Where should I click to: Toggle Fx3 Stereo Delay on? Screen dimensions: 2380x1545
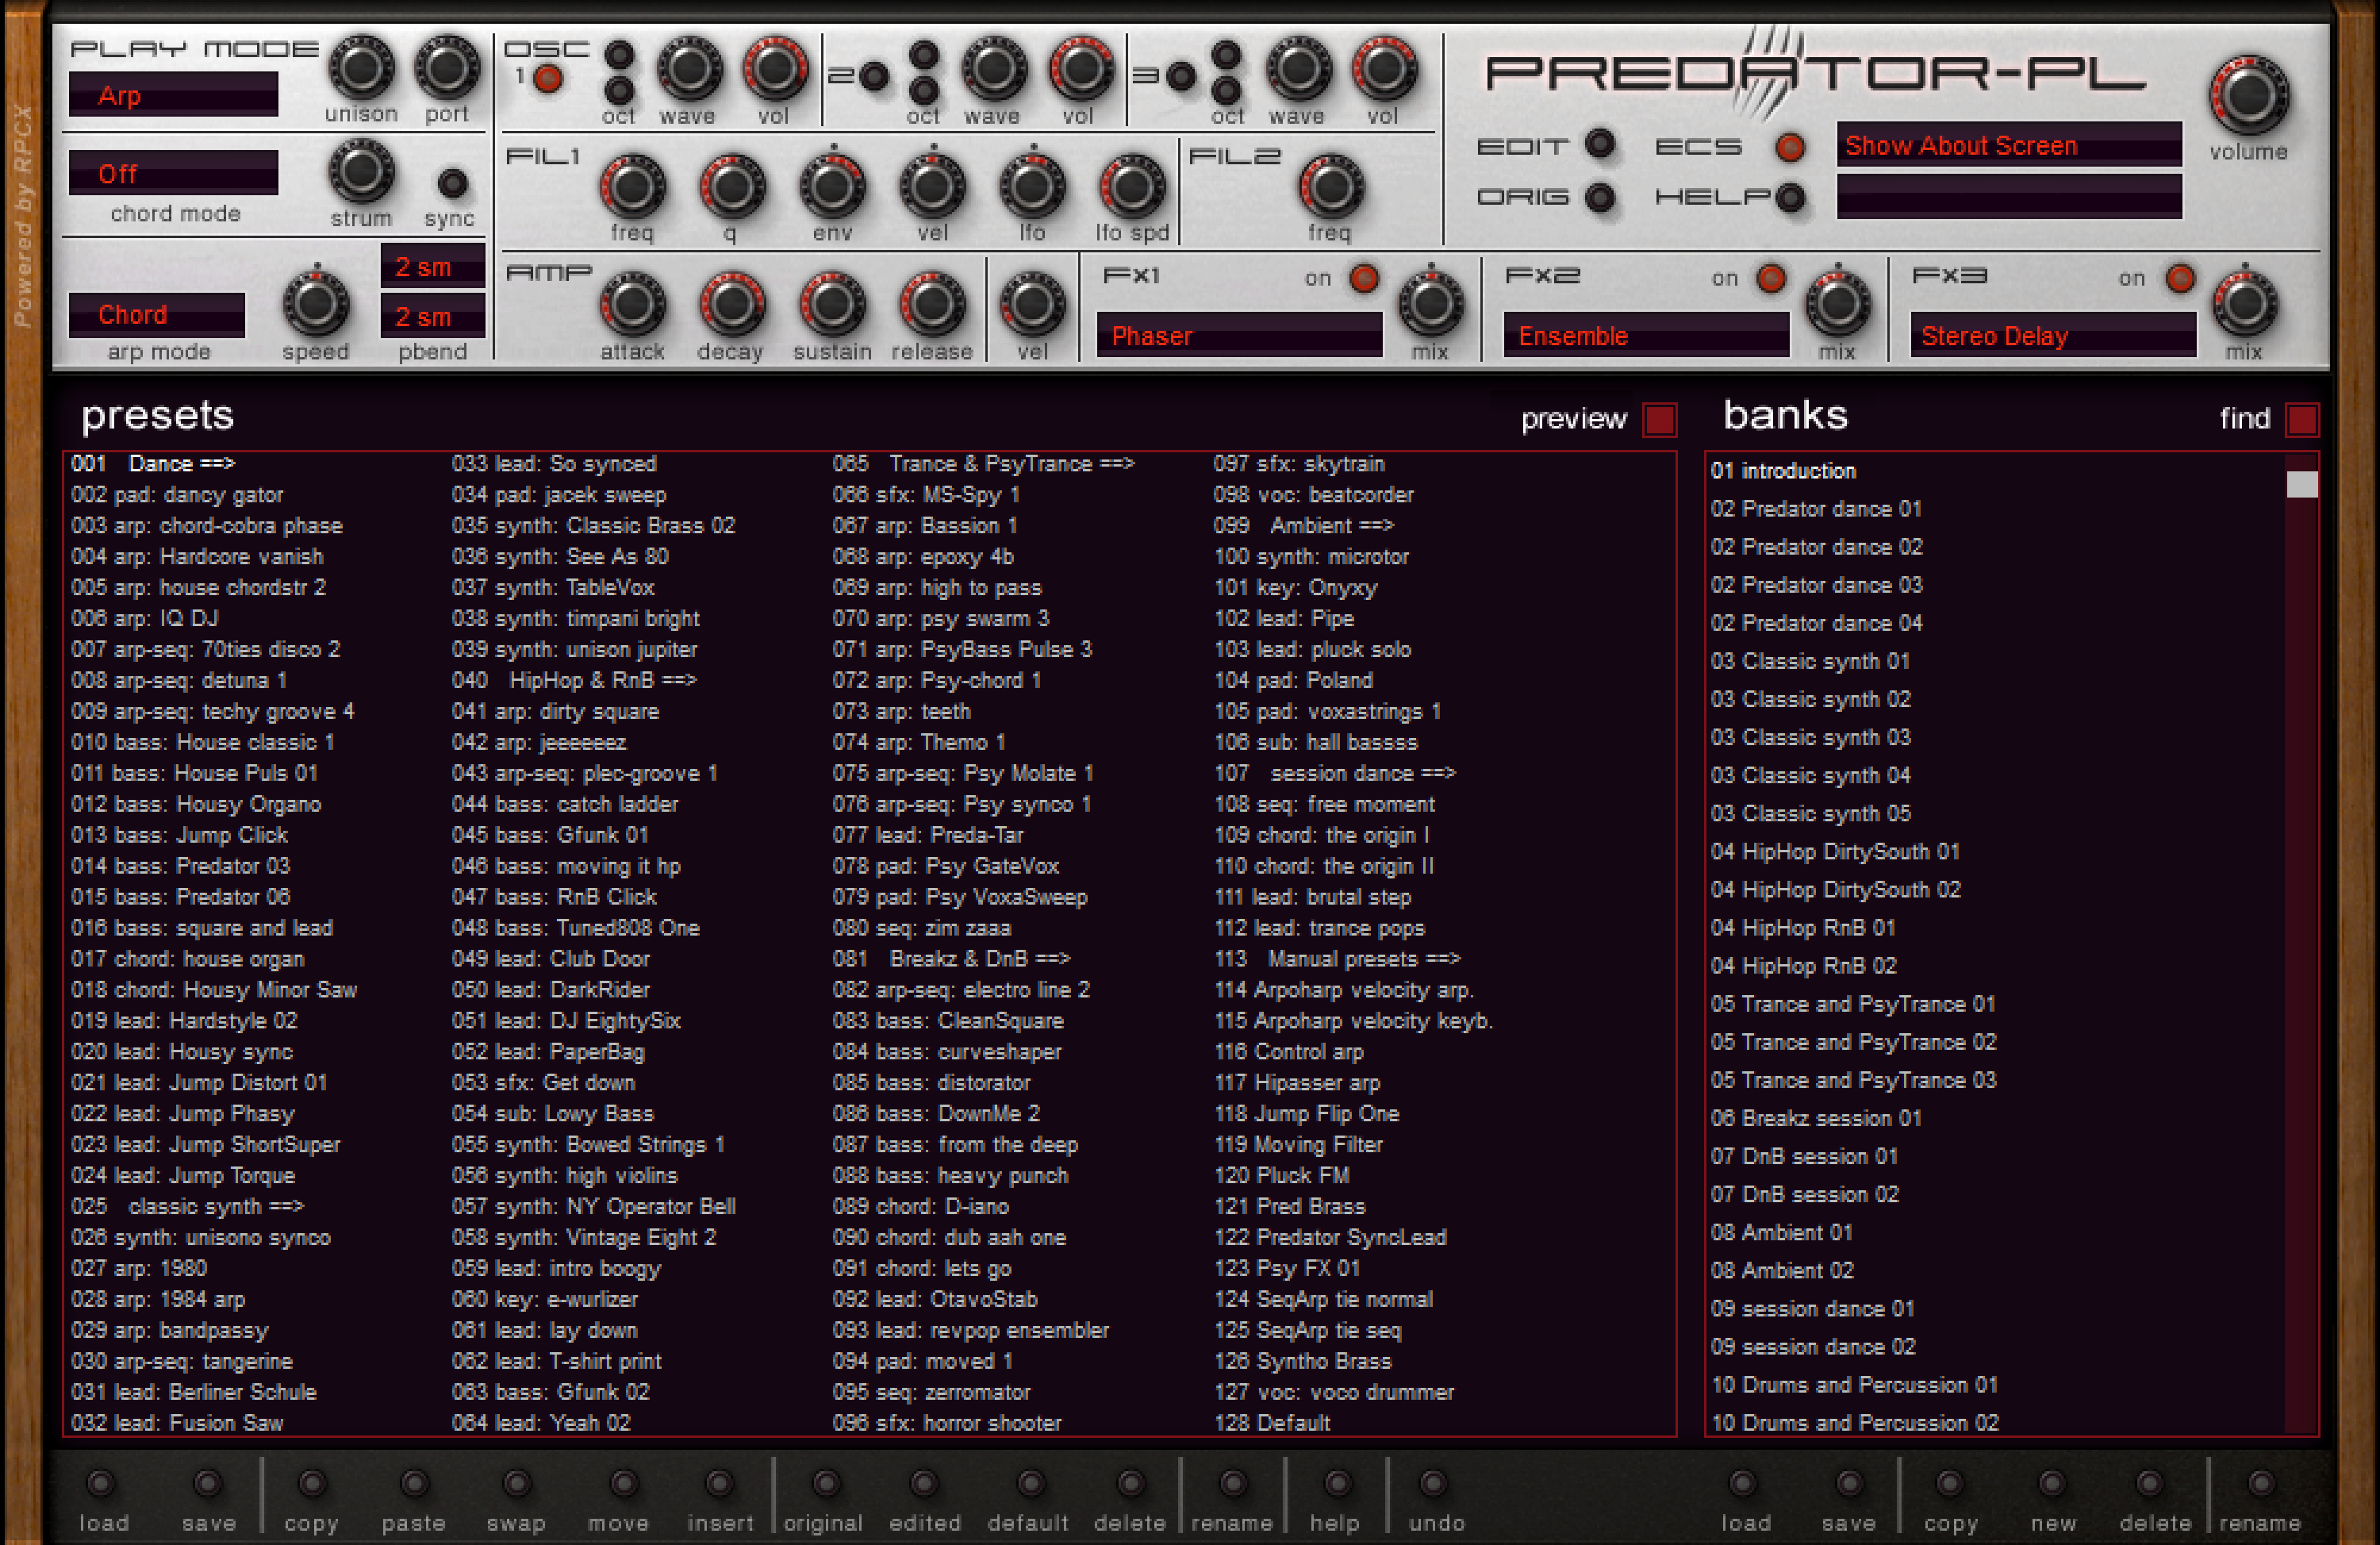coord(2179,279)
